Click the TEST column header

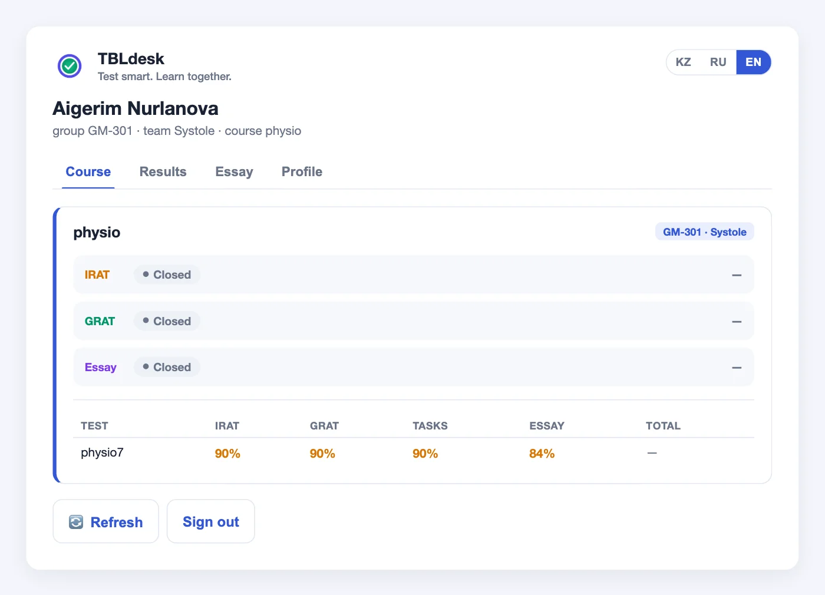[x=94, y=426]
